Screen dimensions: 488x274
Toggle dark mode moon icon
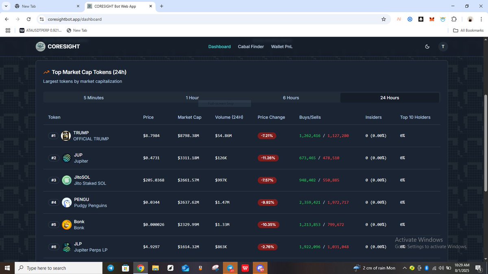click(427, 47)
